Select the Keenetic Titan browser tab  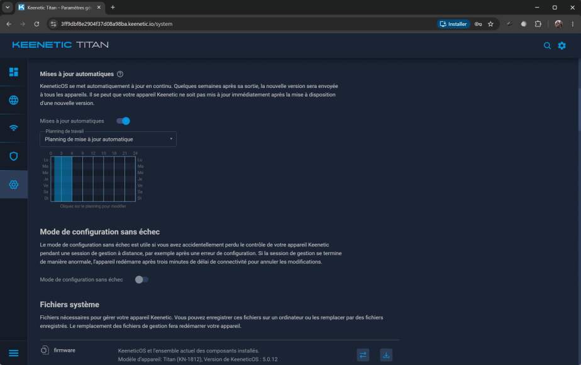click(60, 8)
